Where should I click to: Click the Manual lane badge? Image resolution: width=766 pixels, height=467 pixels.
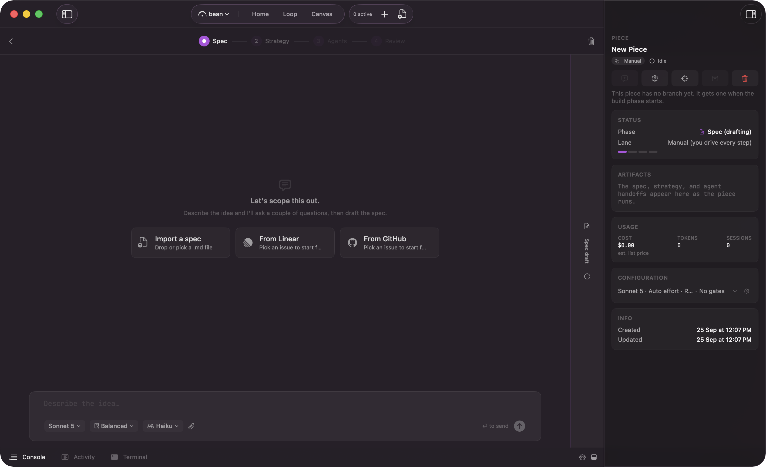[628, 61]
